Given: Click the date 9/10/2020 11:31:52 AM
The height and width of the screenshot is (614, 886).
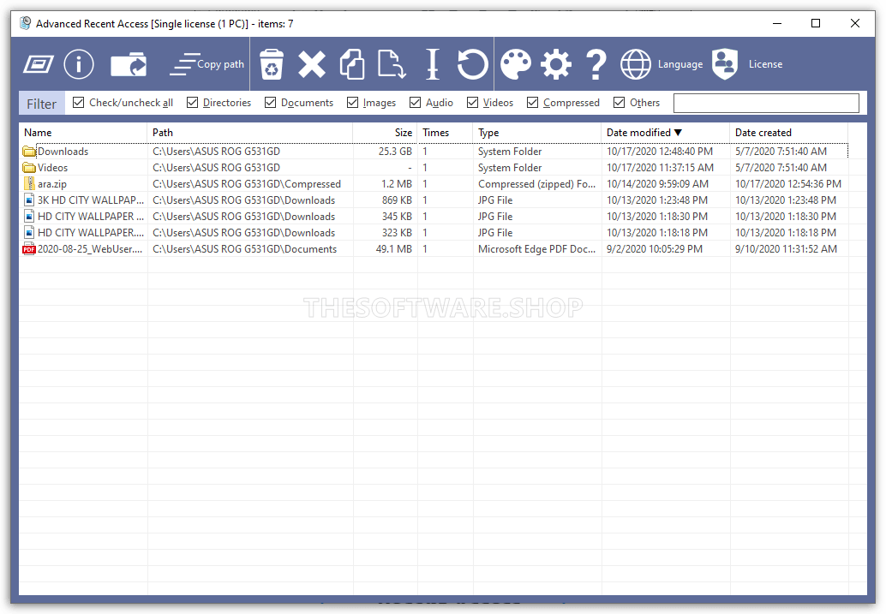Looking at the screenshot, I should click(x=786, y=249).
